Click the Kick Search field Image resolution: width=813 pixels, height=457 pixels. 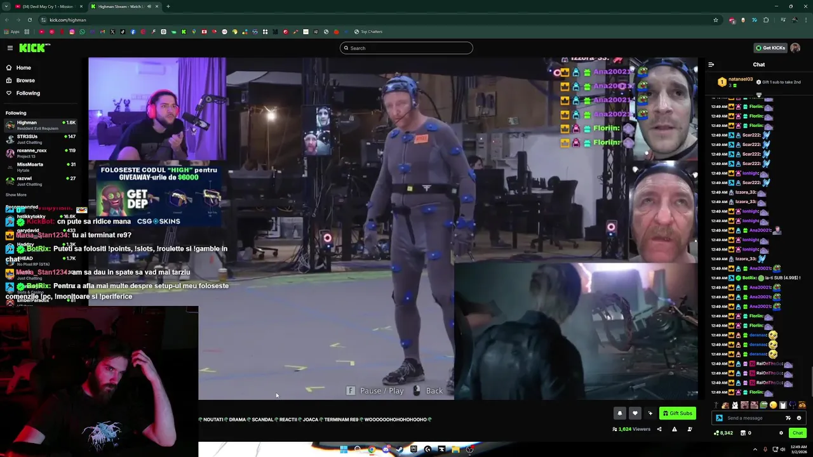406,48
